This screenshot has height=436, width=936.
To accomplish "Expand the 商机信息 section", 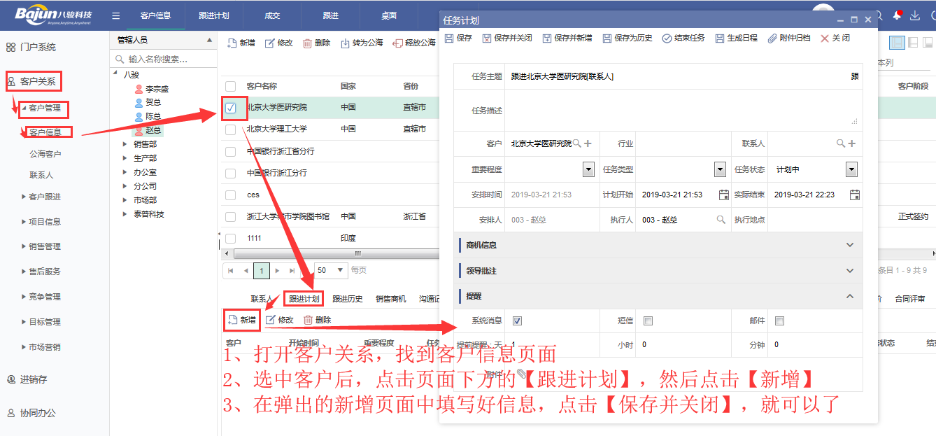I will (x=850, y=245).
